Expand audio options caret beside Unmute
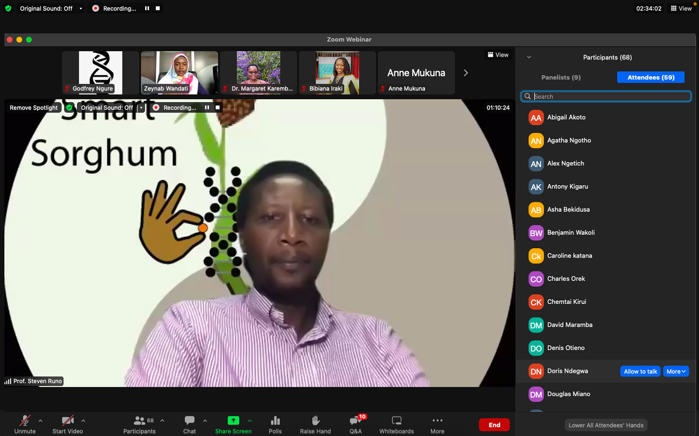699x436 pixels. click(x=40, y=420)
